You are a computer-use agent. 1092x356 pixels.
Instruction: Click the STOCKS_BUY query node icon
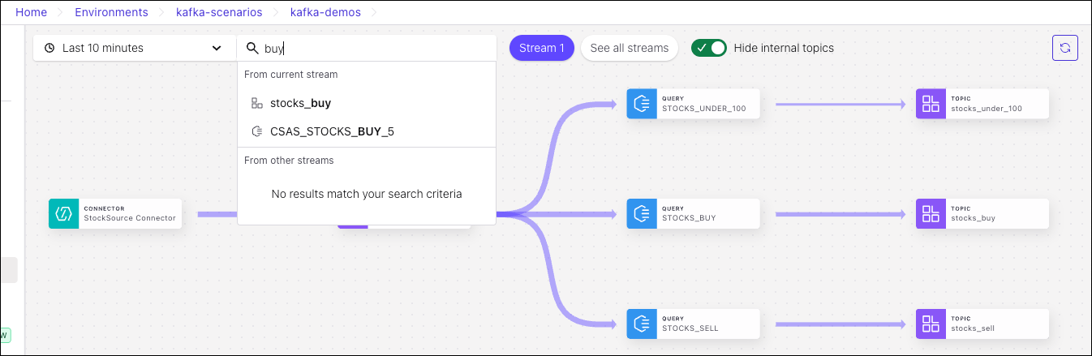click(642, 213)
